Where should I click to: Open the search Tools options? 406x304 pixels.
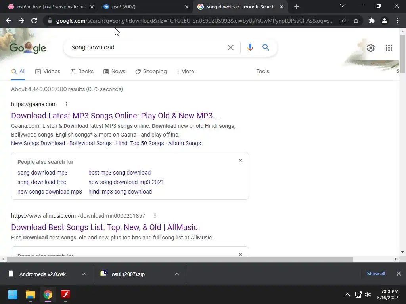(262, 72)
